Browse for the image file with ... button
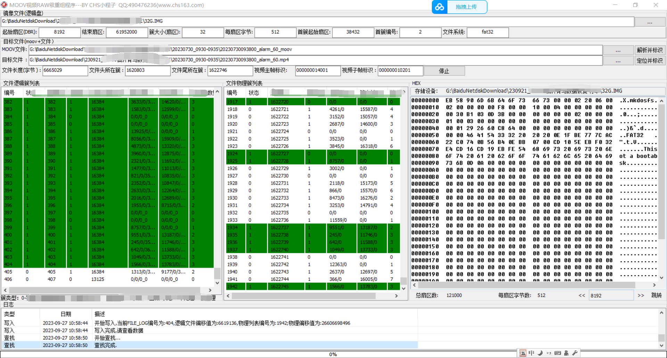 pyautogui.click(x=650, y=22)
